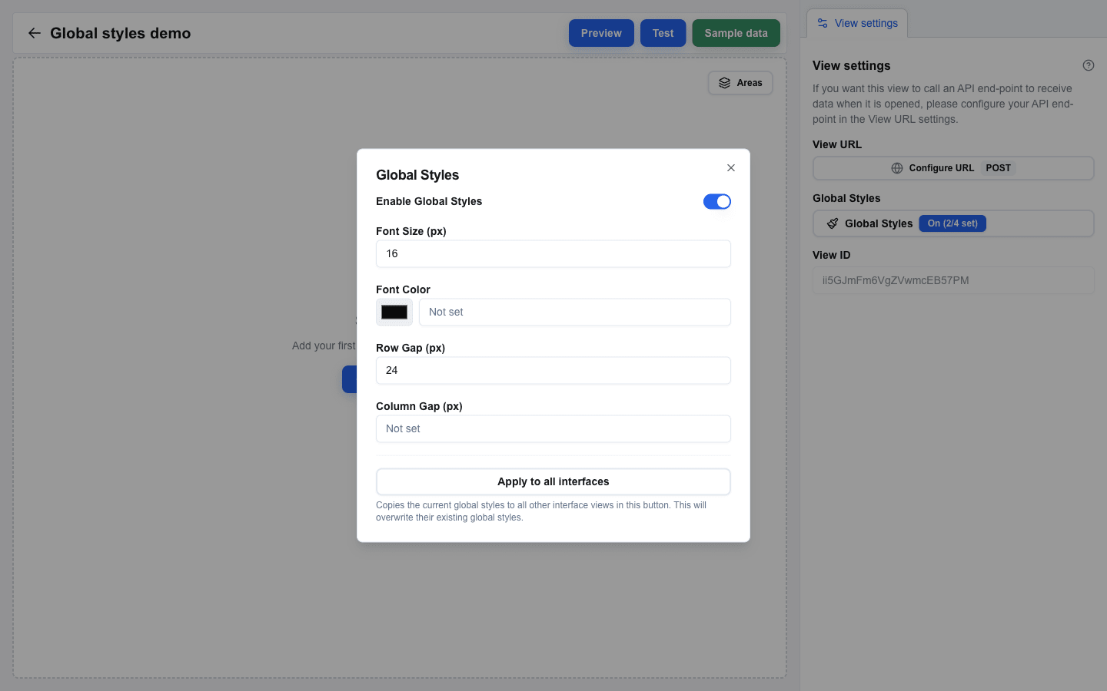The width and height of the screenshot is (1107, 691).
Task: Click the globe icon in Configure URL
Action: 897,168
